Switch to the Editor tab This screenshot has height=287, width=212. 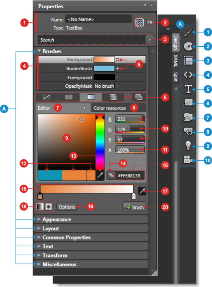63,108
